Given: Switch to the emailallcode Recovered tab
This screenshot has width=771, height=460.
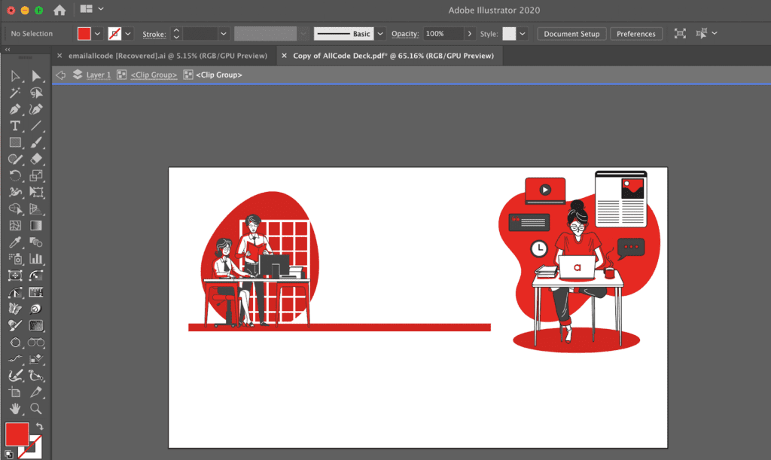Looking at the screenshot, I should click(x=166, y=55).
